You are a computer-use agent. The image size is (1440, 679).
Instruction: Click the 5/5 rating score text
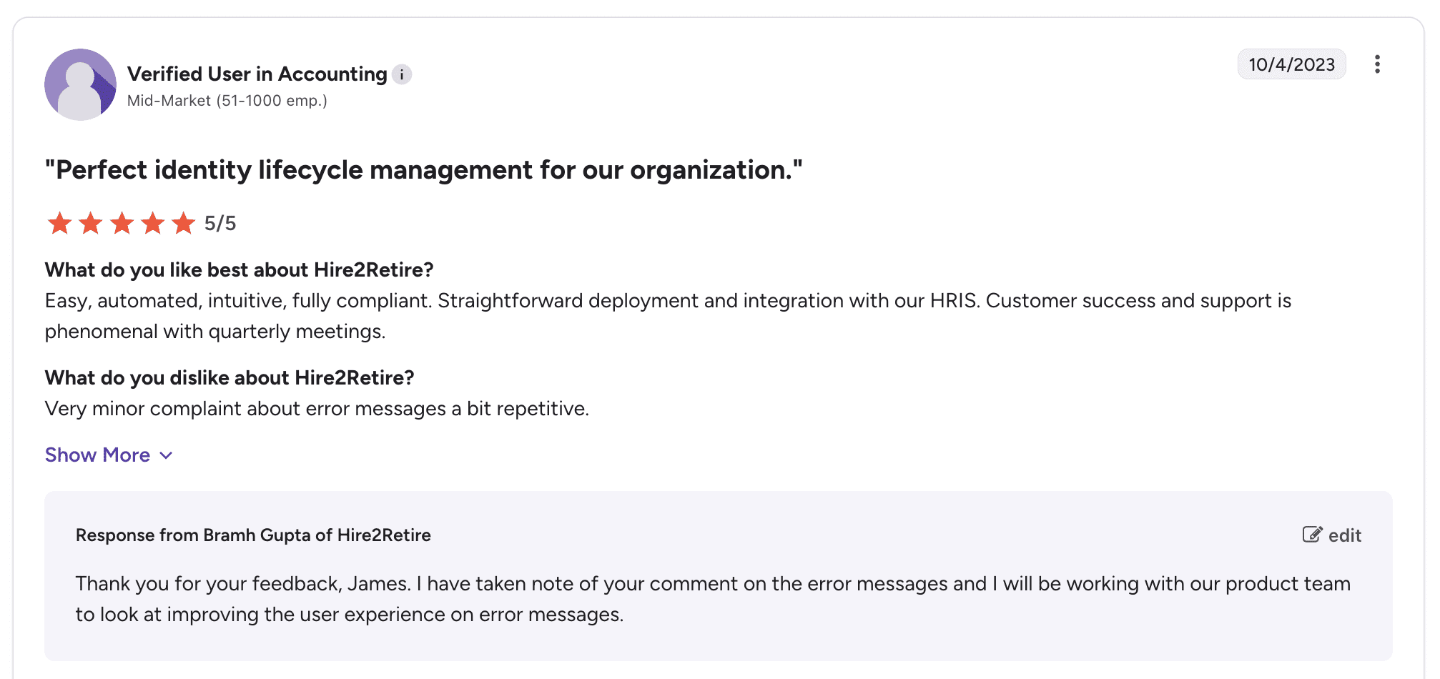coord(220,224)
